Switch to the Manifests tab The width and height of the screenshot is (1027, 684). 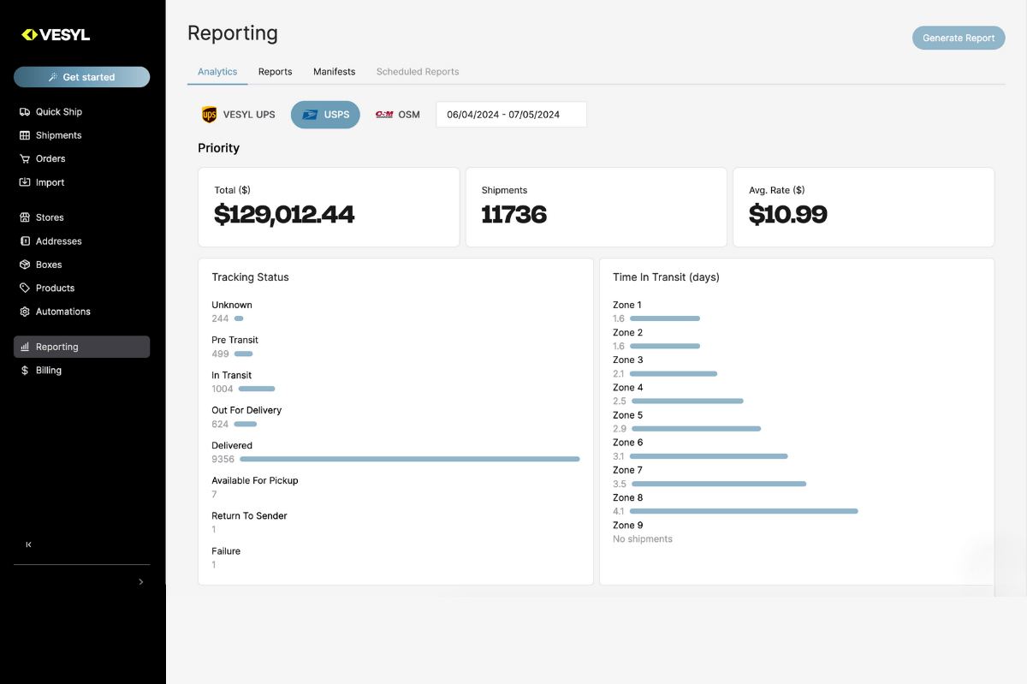(334, 72)
